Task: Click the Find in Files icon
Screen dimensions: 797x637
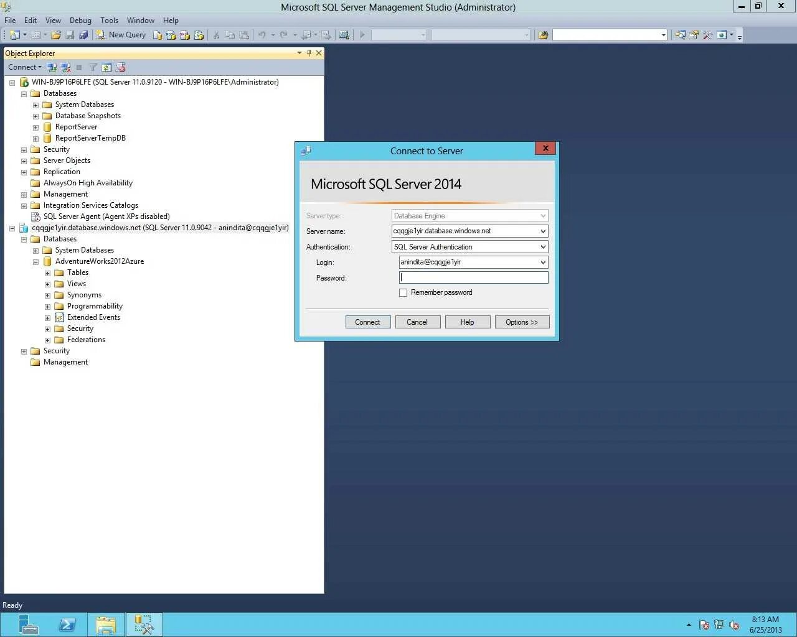Action: (543, 35)
